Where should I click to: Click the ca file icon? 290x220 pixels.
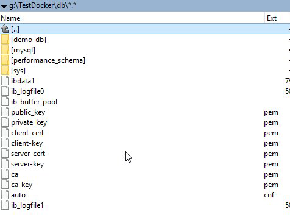pos(5,174)
